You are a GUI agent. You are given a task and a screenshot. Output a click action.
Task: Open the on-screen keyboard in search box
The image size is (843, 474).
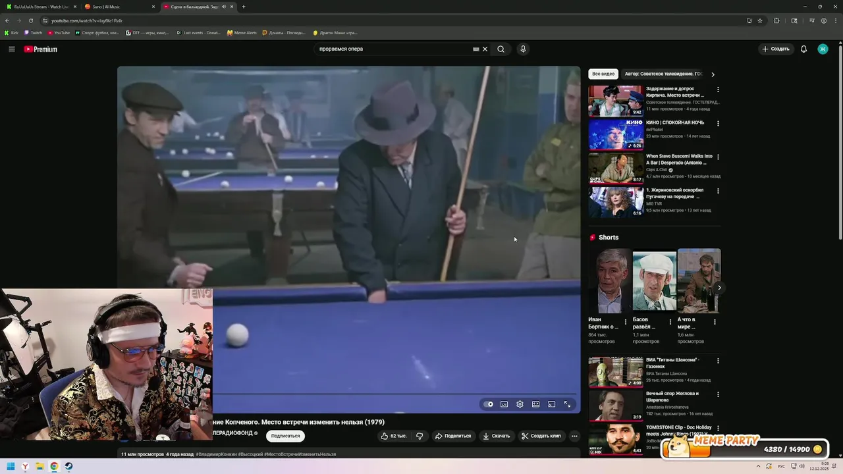pyautogui.click(x=476, y=49)
